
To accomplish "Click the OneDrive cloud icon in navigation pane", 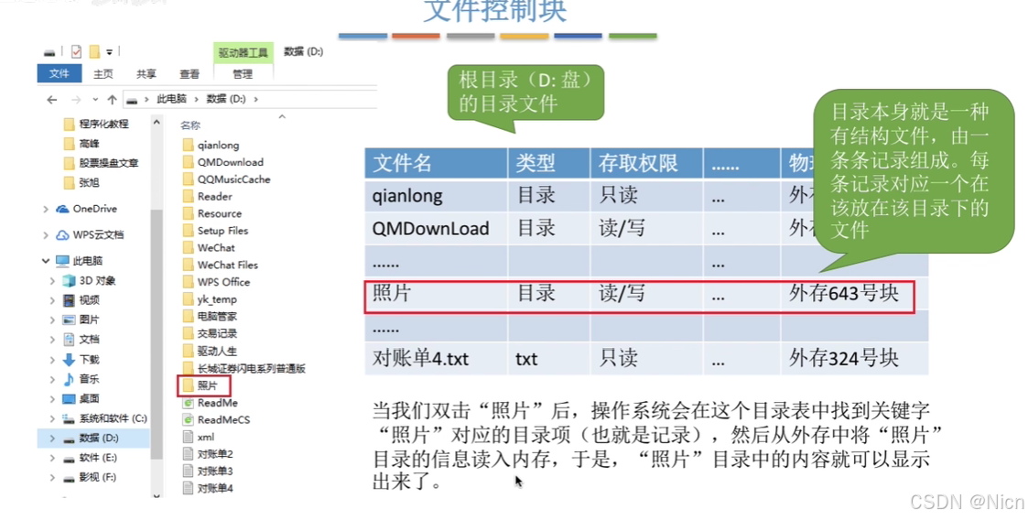I will (x=62, y=209).
